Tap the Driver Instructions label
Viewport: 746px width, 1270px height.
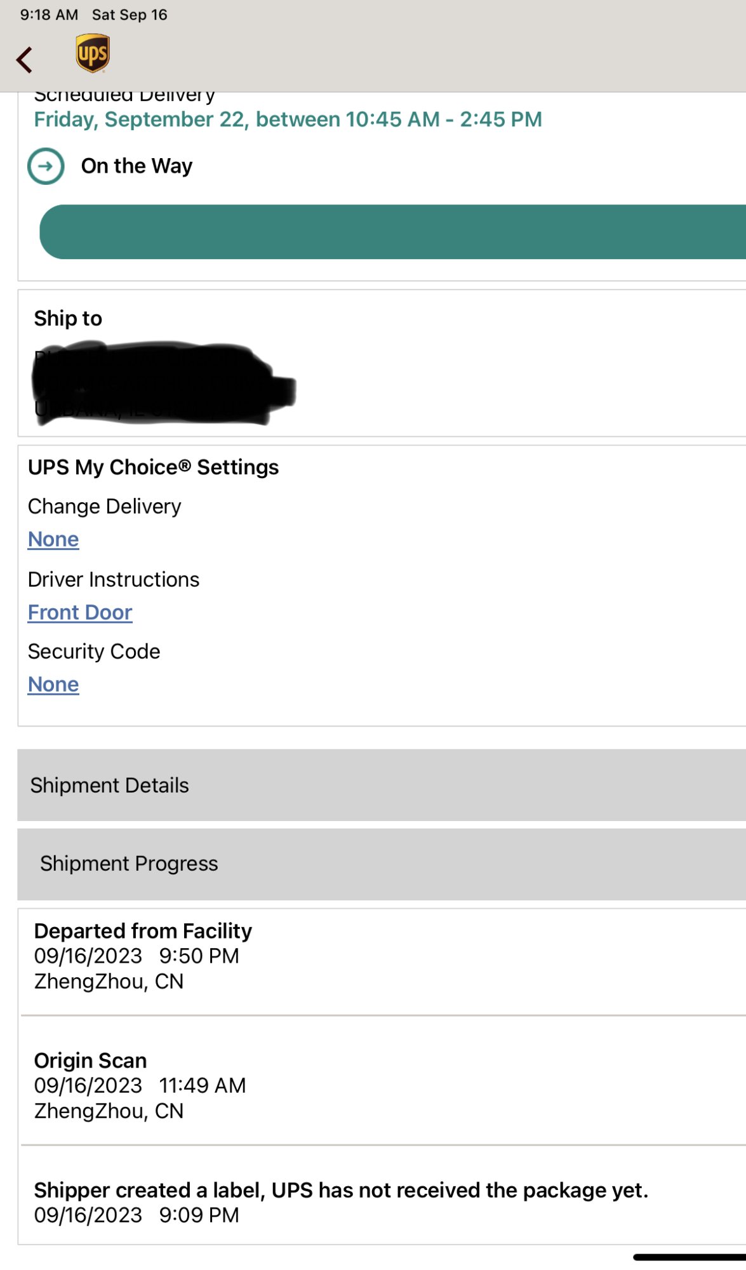114,579
